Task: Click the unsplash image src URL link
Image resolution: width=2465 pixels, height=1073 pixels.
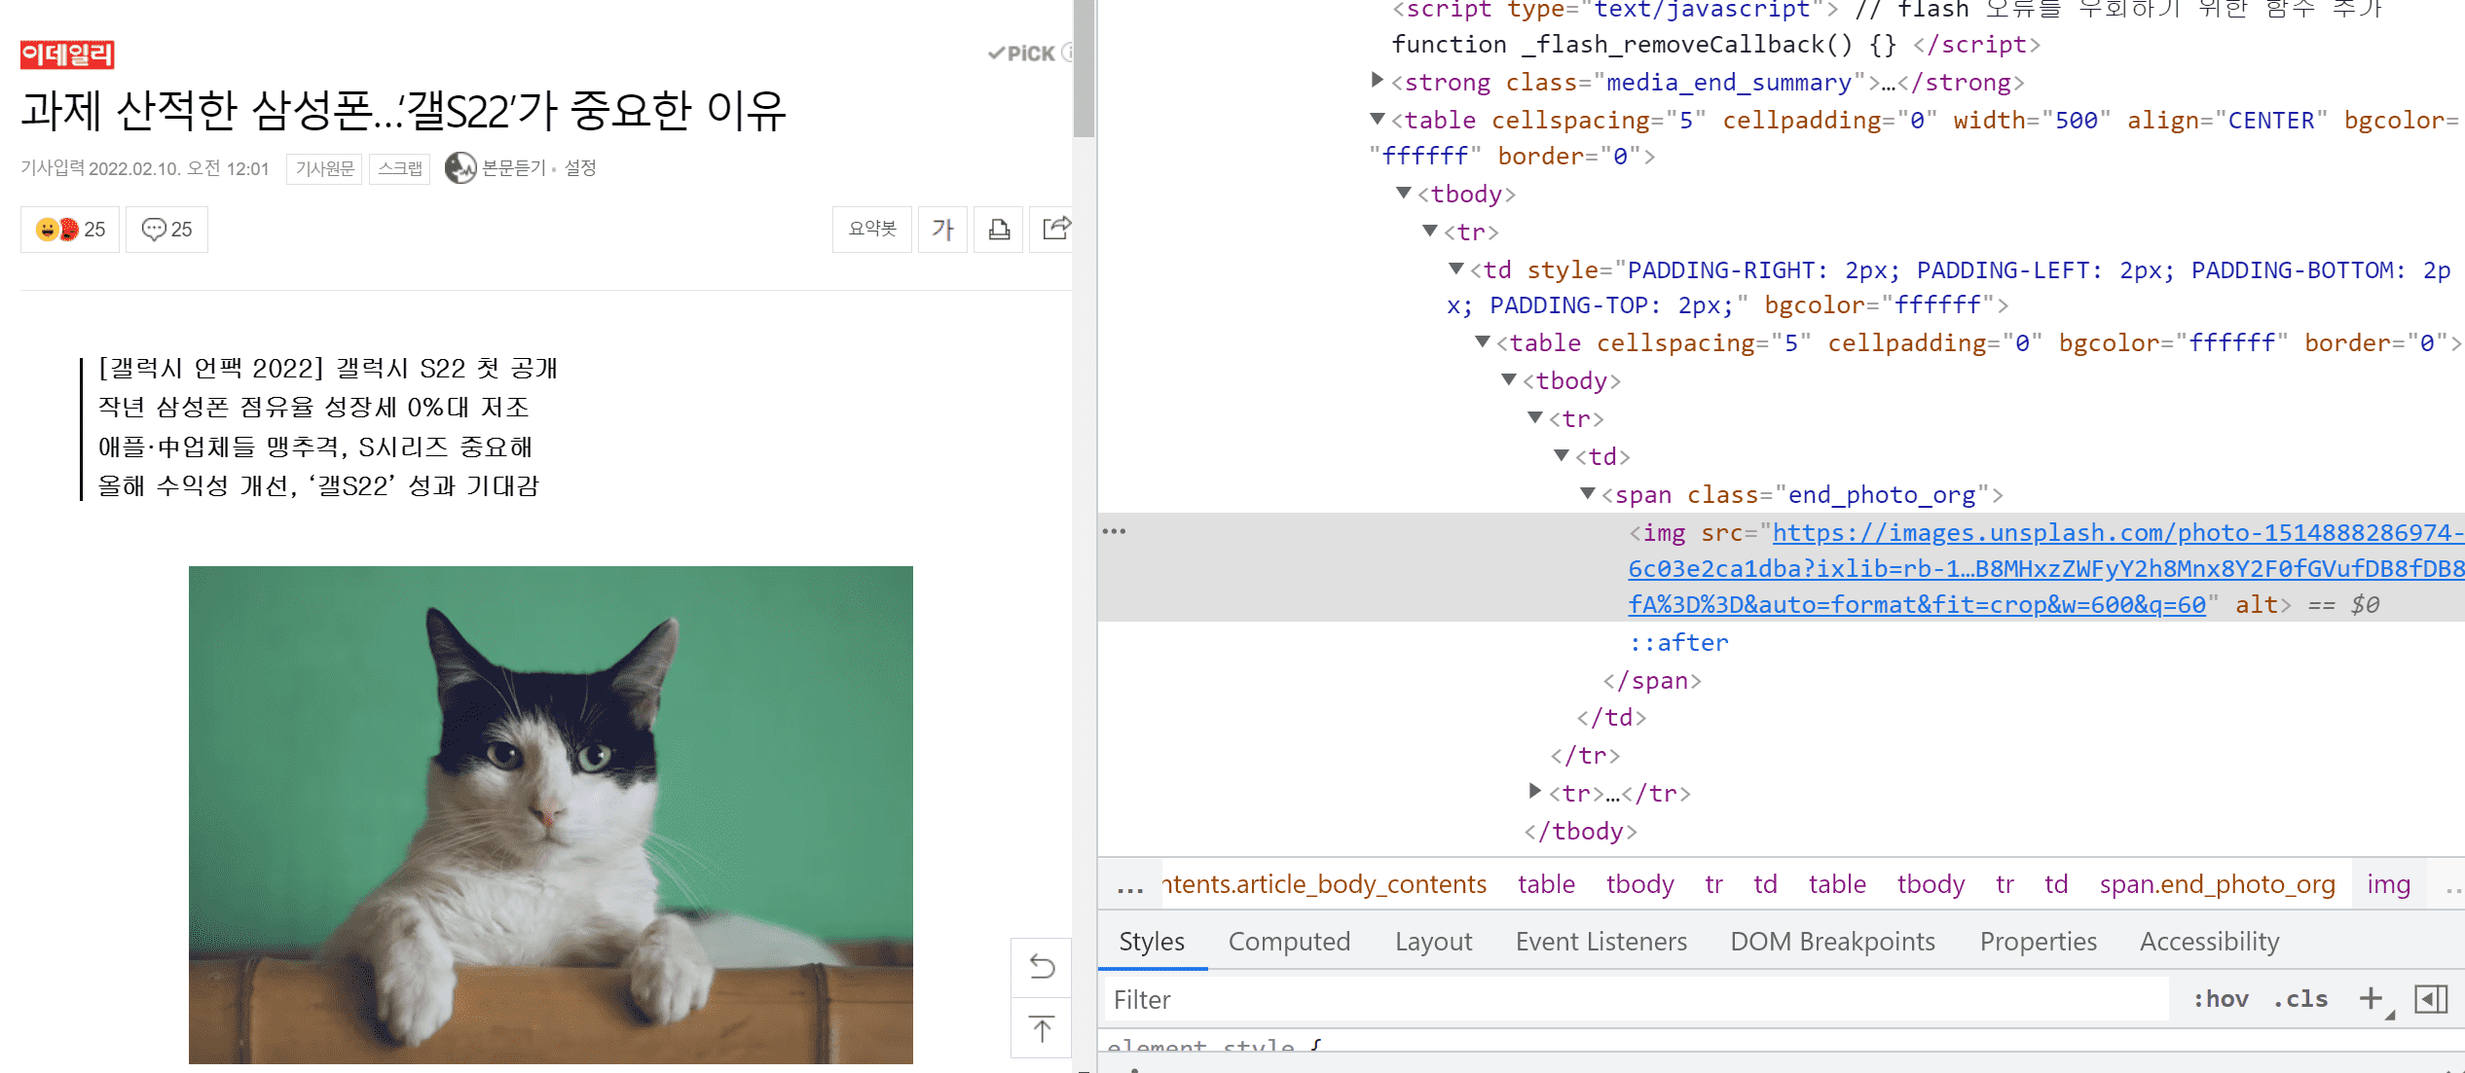Action: tap(2044, 568)
